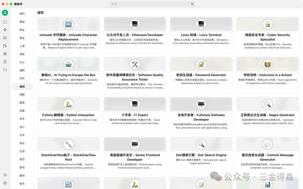Open the chat bubble sidebar icon
The image size is (303, 189).
[x=5, y=22]
